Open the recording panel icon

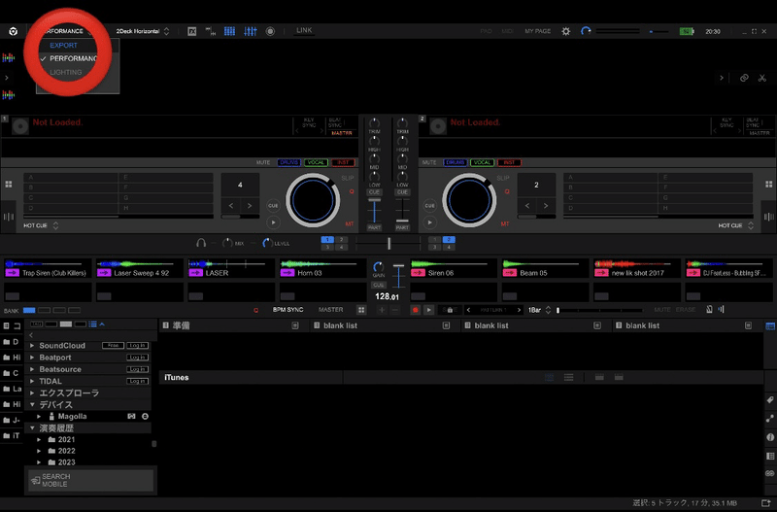[x=270, y=31]
